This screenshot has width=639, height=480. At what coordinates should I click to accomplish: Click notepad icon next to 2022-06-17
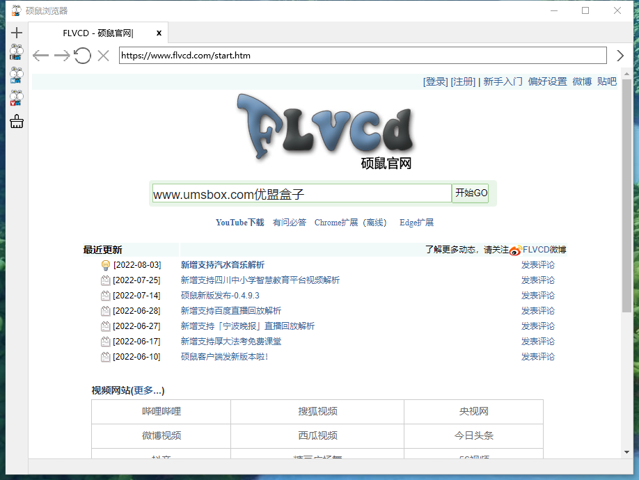[x=106, y=342]
